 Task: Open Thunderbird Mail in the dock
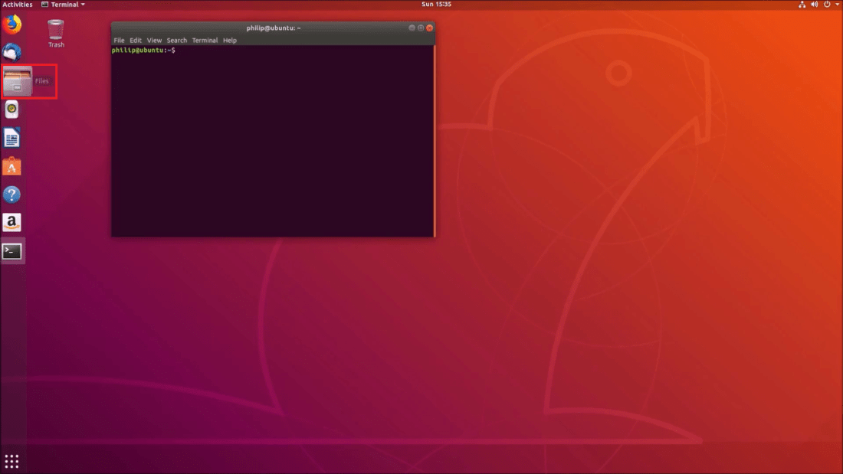coord(12,52)
